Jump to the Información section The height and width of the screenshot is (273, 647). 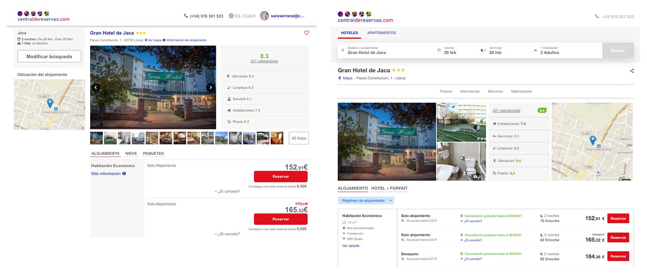pyautogui.click(x=470, y=91)
